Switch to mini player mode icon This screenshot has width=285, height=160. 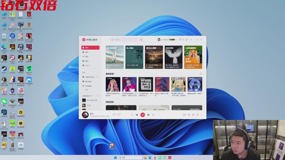point(191,39)
